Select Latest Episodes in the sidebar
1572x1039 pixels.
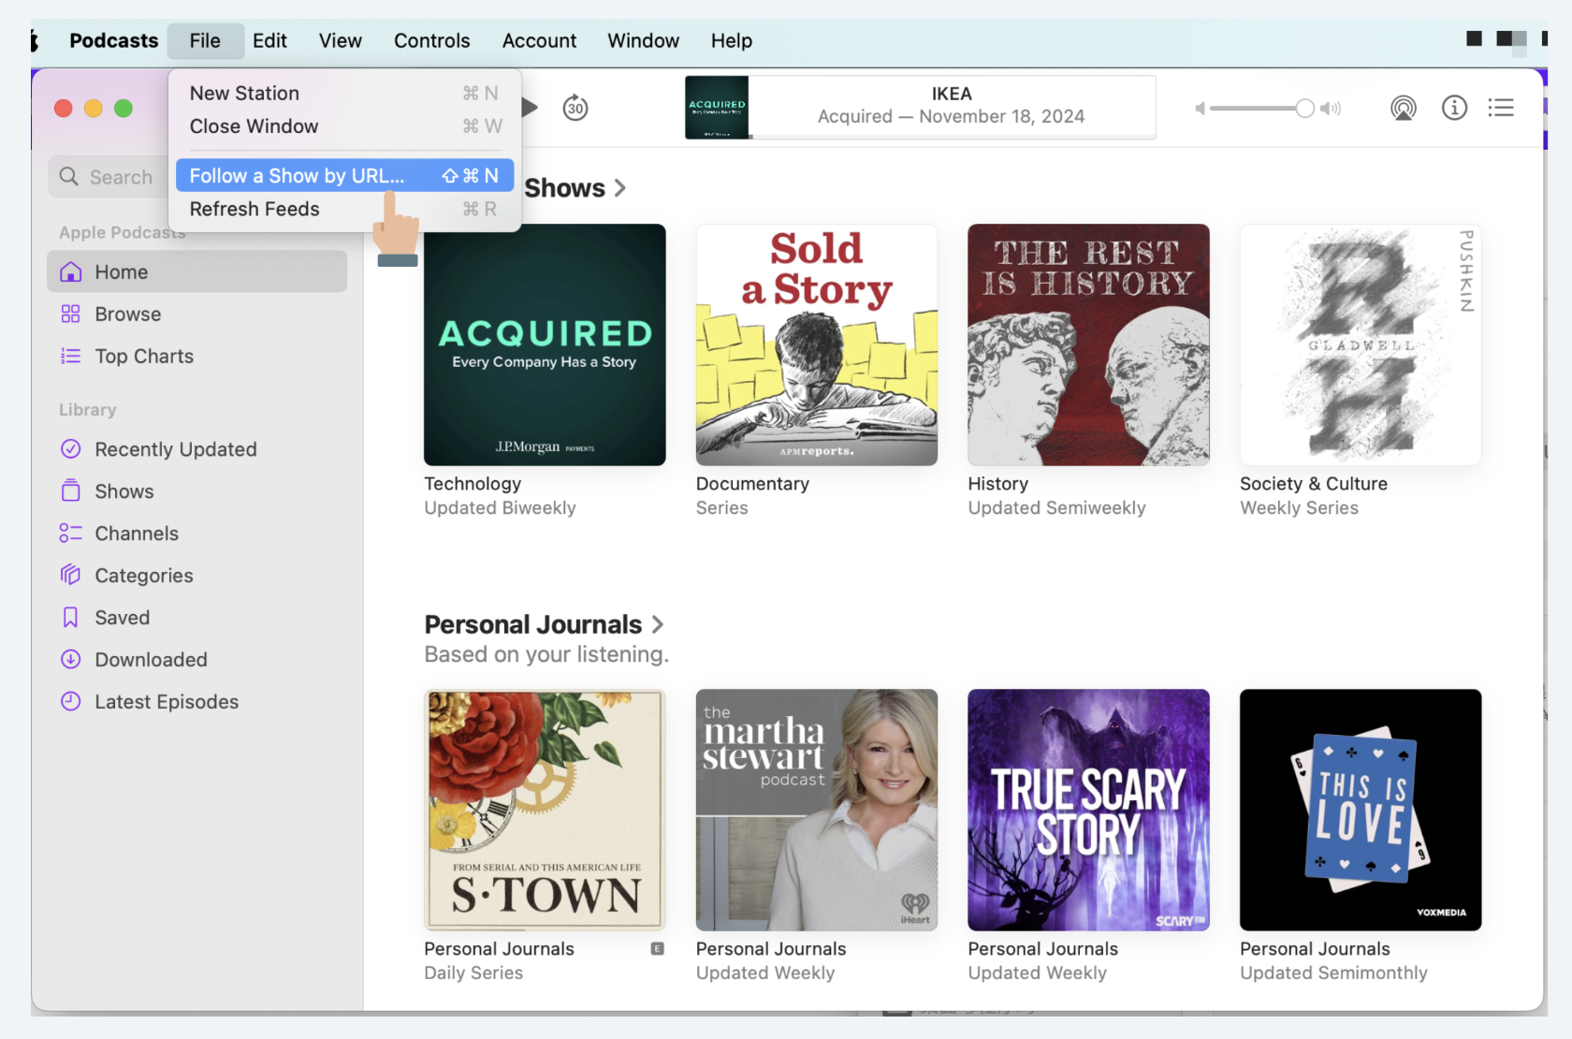pos(166,702)
